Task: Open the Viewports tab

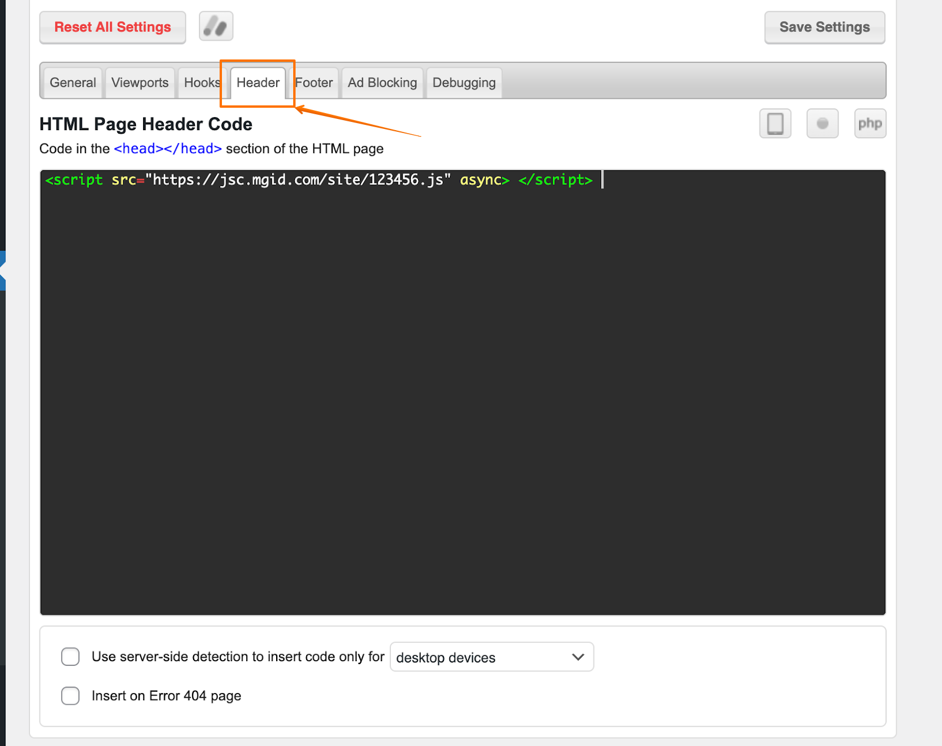Action: coord(140,82)
